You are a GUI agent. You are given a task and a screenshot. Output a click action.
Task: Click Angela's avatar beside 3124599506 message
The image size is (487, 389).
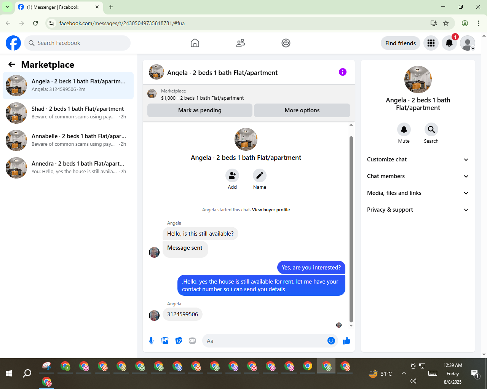click(154, 316)
